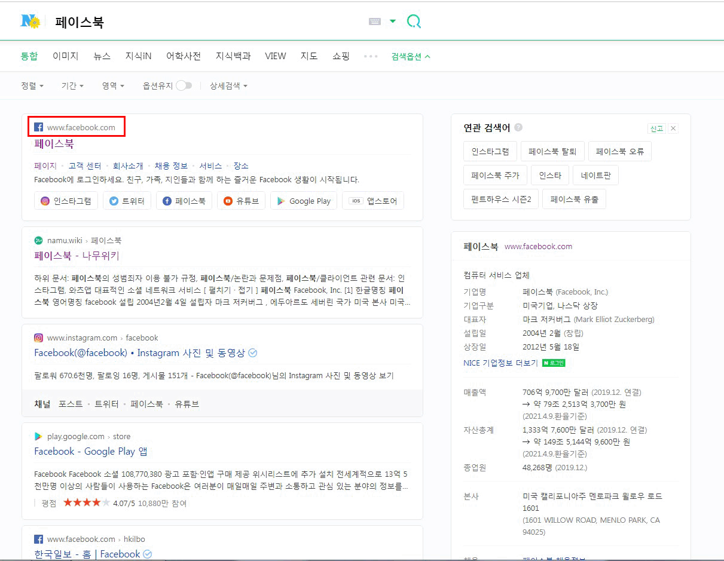Click the 인스타그램 channel button with Instagram icon
This screenshot has width=724, height=561.
pyautogui.click(x=66, y=201)
